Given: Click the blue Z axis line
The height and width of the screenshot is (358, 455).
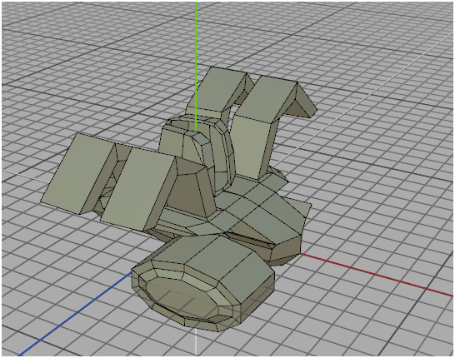Looking at the screenshot, I should pyautogui.click(x=75, y=314).
